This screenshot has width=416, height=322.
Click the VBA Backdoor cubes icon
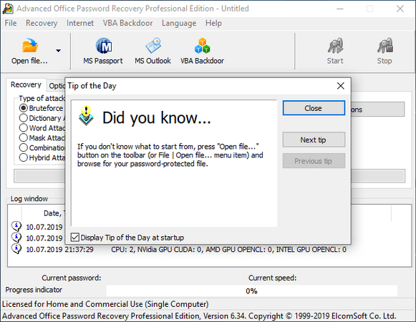(x=202, y=45)
